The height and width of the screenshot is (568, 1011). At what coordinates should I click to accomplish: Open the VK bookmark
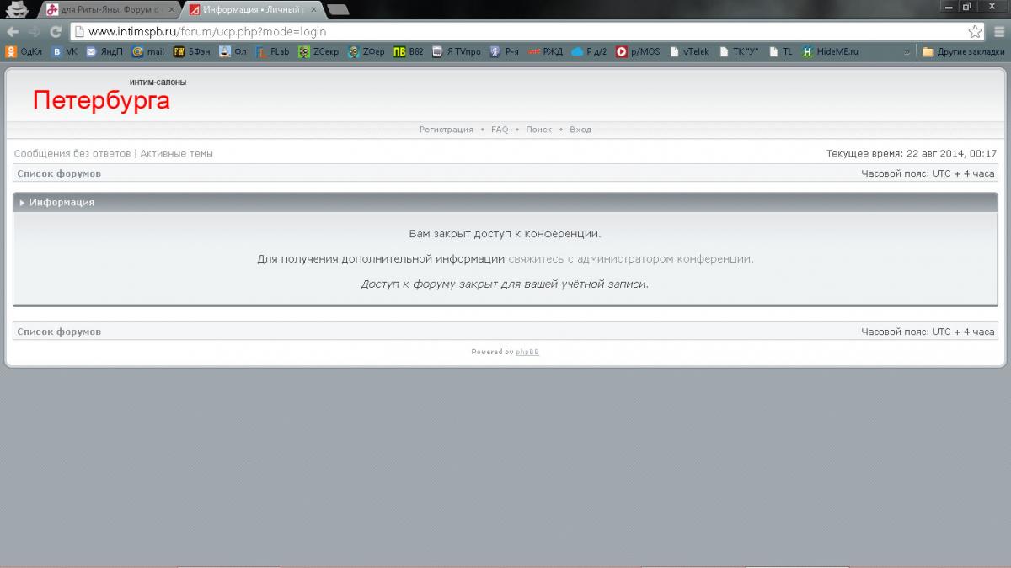(x=64, y=51)
